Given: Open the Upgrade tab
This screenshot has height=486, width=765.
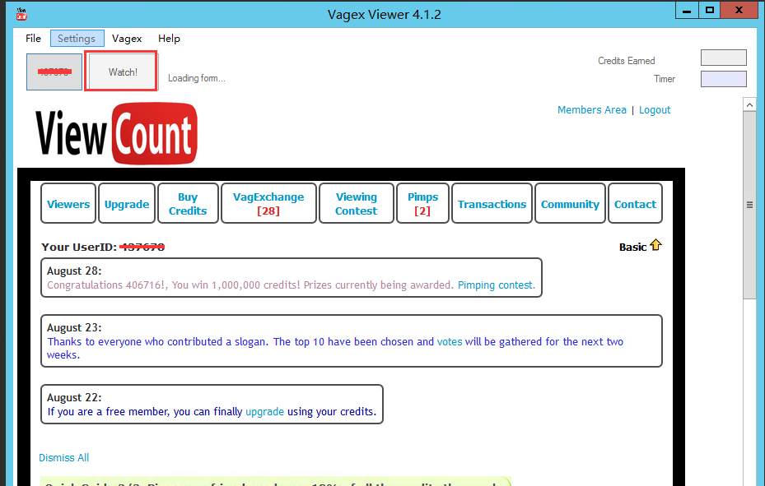Looking at the screenshot, I should (127, 204).
